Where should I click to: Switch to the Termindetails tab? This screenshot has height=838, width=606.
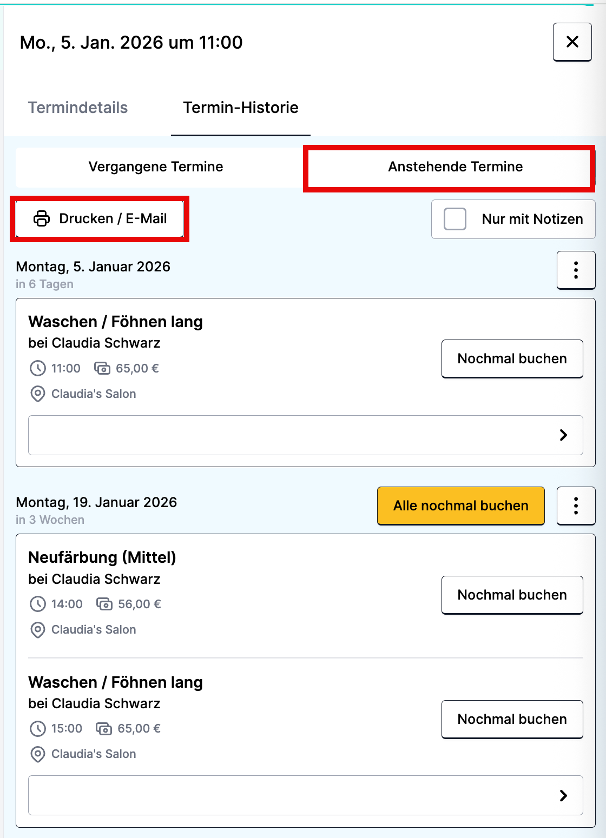(78, 108)
